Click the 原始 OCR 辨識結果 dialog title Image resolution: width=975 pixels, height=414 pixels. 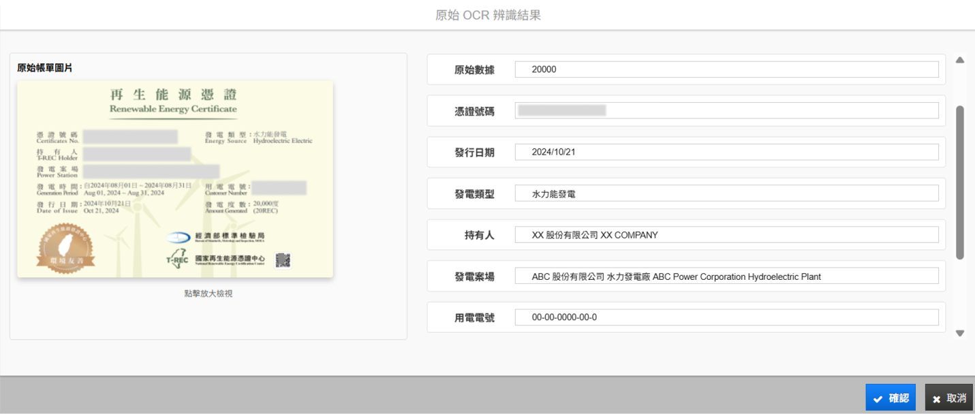488,15
